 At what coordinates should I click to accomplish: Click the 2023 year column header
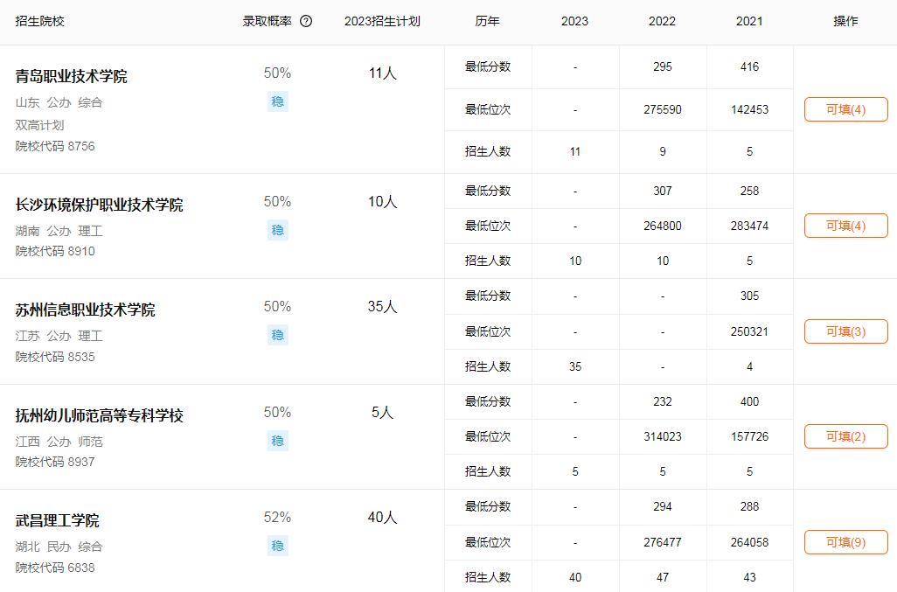[575, 21]
